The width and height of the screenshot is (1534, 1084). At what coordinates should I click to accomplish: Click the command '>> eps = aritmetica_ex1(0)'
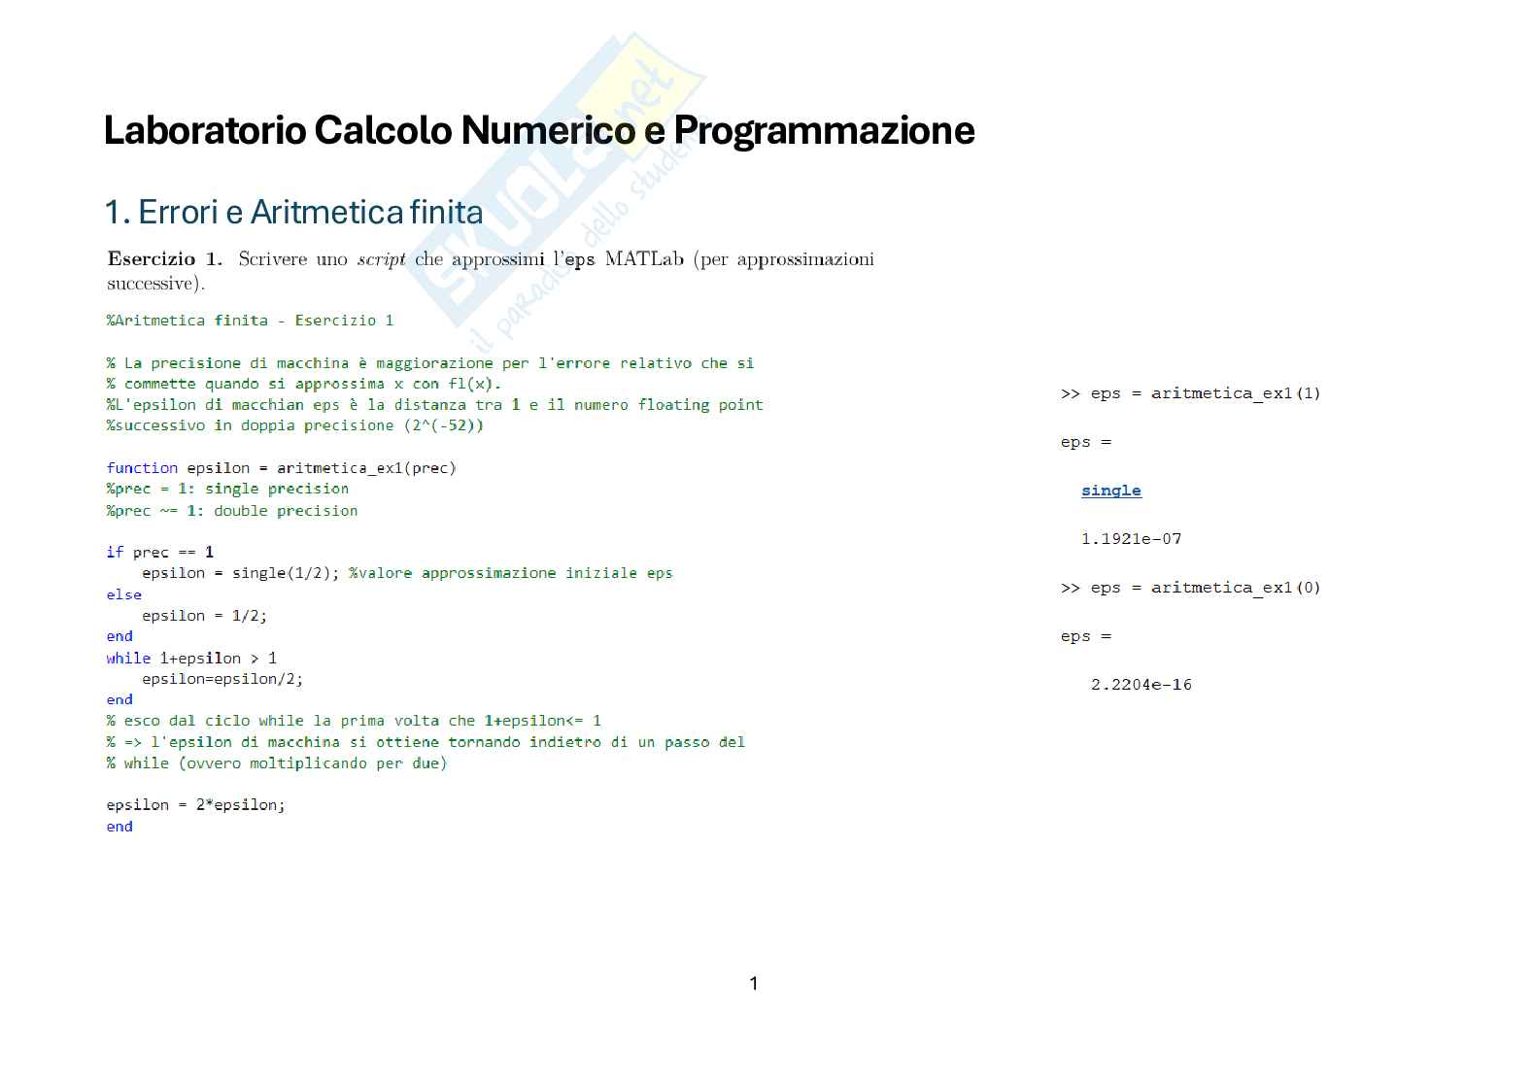[x=1190, y=588]
